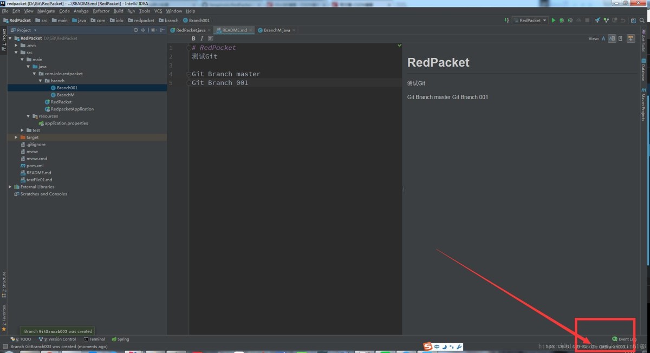Select pom.xml in the project tree
650x353 pixels.
point(35,166)
